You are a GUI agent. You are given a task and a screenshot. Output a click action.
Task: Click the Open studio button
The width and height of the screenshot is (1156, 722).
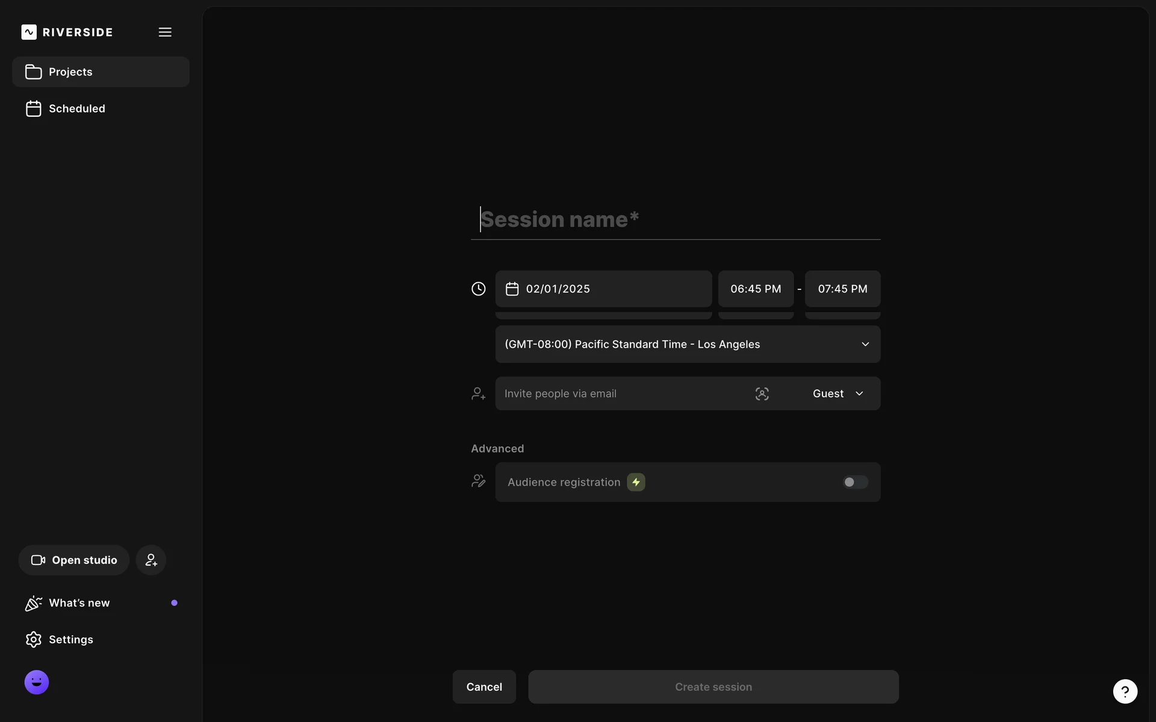pos(74,560)
